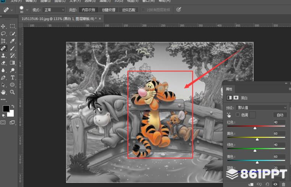Change the screen mode icon

12,122
